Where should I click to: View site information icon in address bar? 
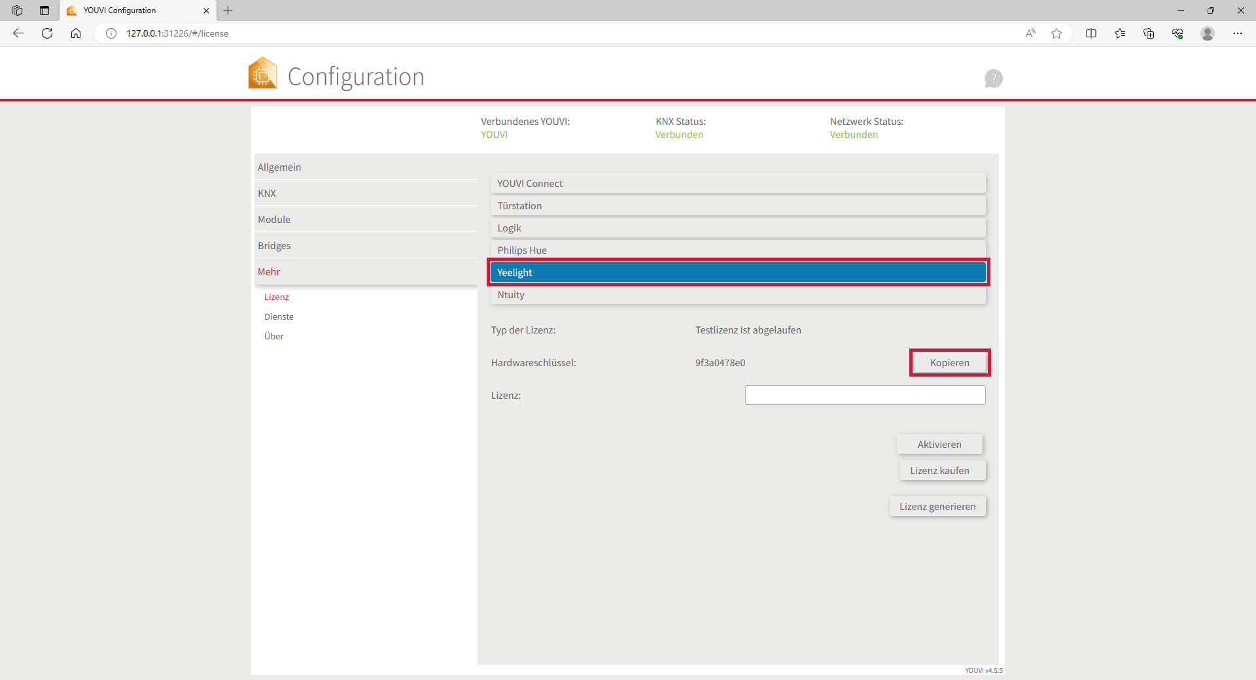[x=111, y=33]
